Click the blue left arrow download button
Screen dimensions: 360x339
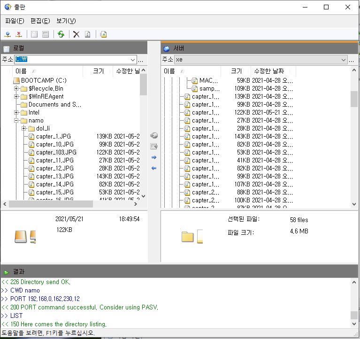(x=154, y=168)
